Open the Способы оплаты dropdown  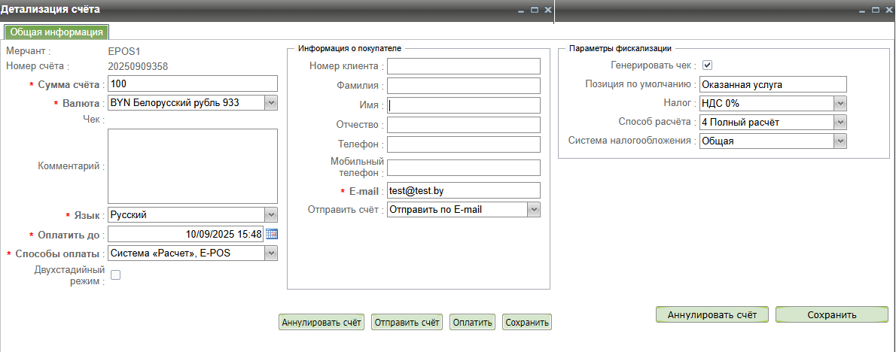[271, 253]
